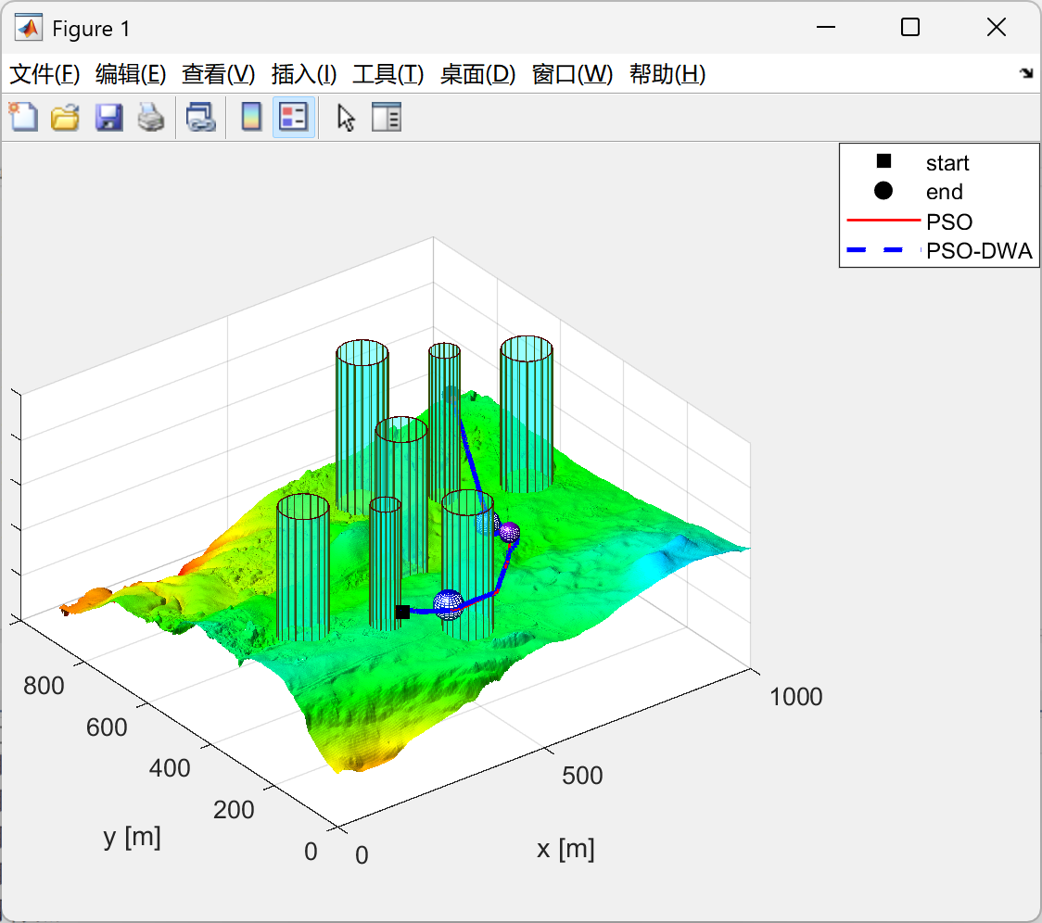Viewport: 1042px width, 923px height.
Task: Open the 桌面(D) menu
Action: 477,74
